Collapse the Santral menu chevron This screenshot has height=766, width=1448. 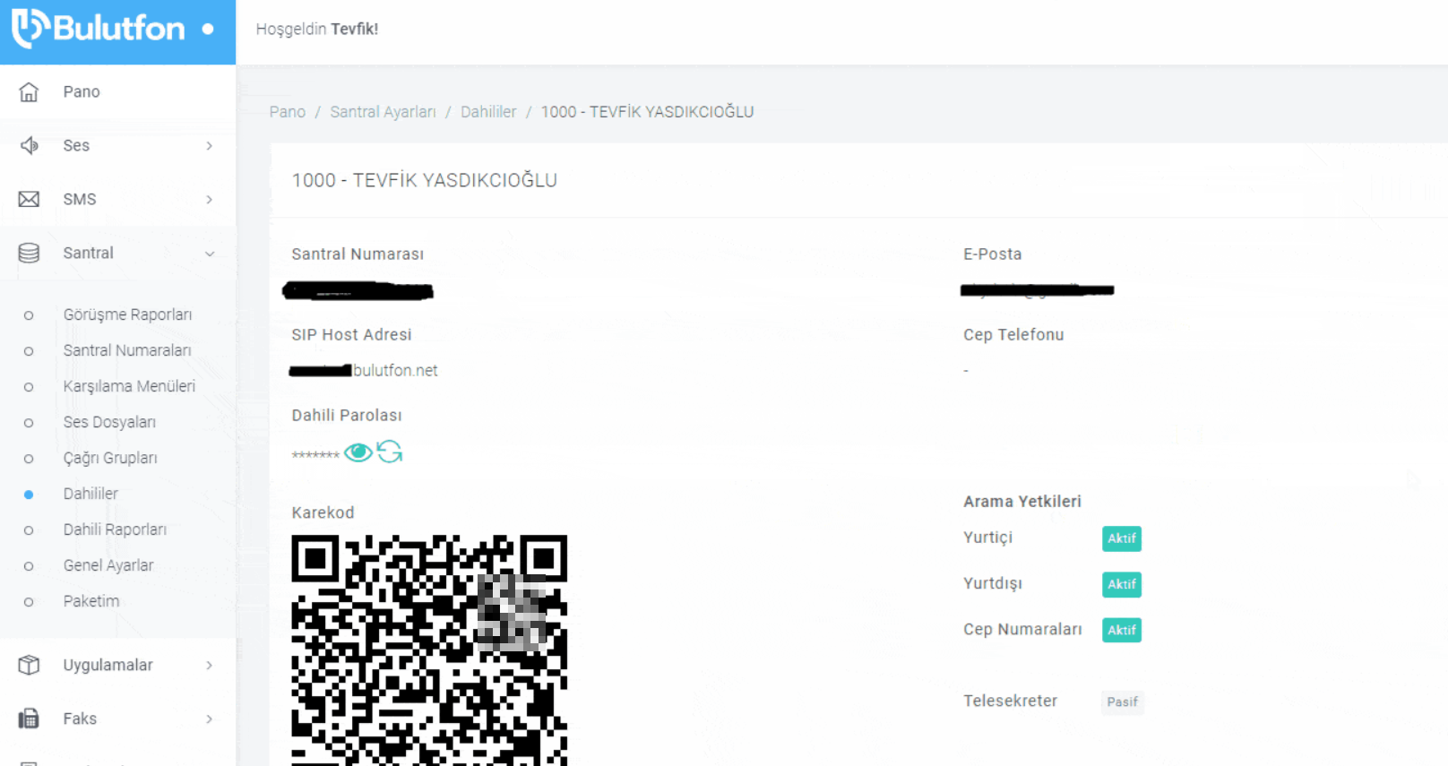[x=209, y=254]
